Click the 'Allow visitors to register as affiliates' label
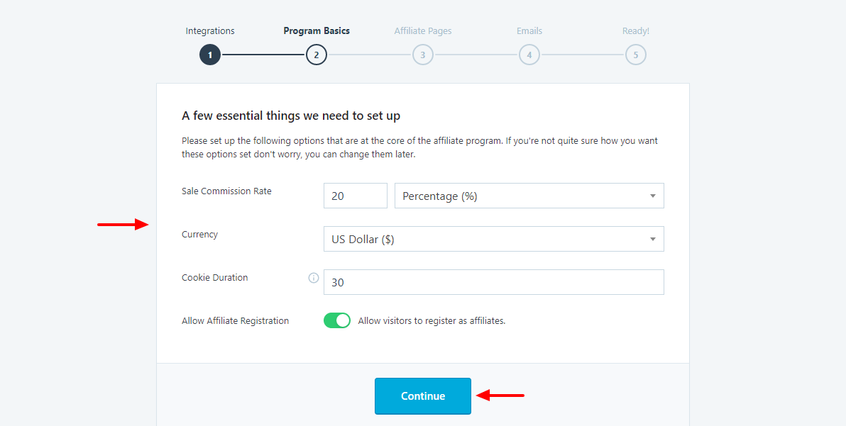 tap(432, 321)
